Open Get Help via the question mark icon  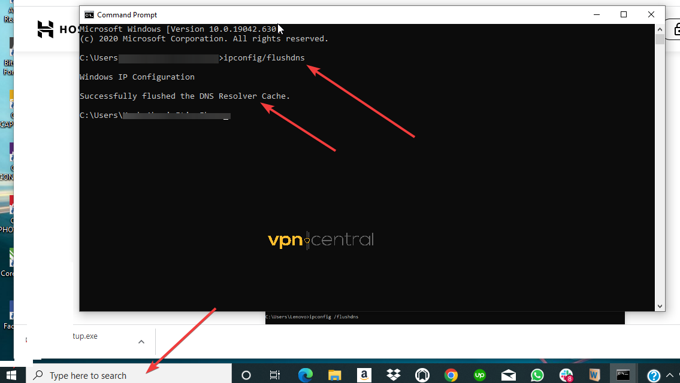tap(653, 375)
